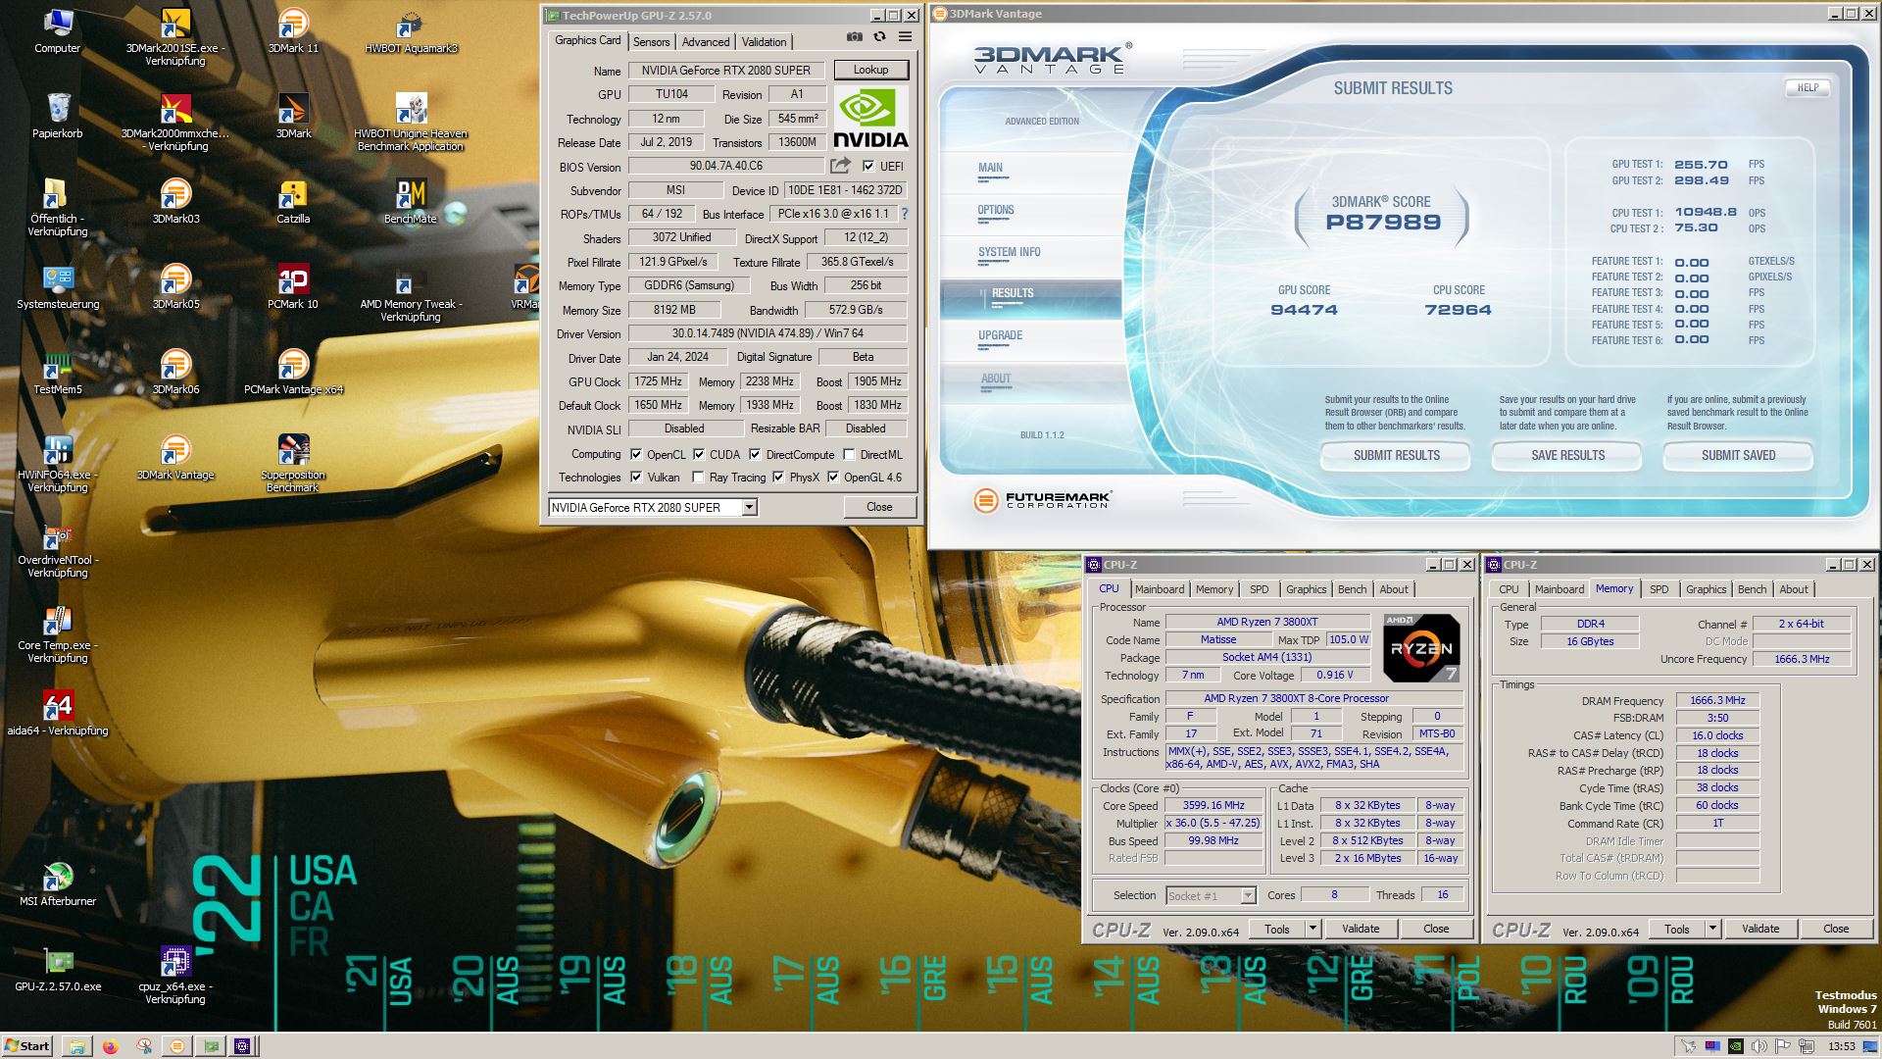Open 3DMark2001SE.exe shortcut icon
This screenshot has width=1882, height=1059.
point(175,36)
